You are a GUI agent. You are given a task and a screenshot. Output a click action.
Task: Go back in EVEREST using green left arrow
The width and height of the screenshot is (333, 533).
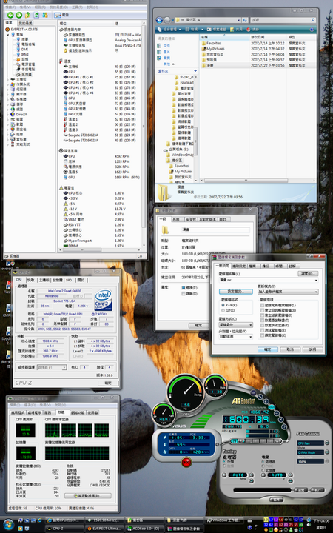tap(10, 15)
